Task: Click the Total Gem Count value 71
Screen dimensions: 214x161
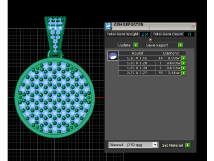Action: pyautogui.click(x=189, y=34)
